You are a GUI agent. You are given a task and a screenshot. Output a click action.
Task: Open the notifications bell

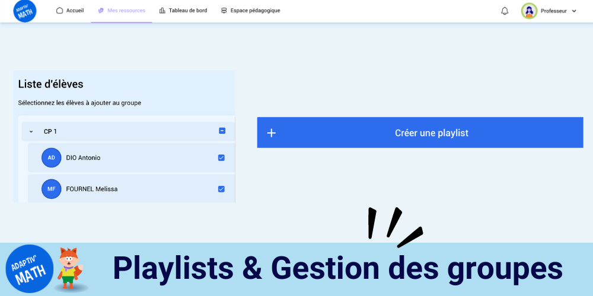tap(505, 11)
